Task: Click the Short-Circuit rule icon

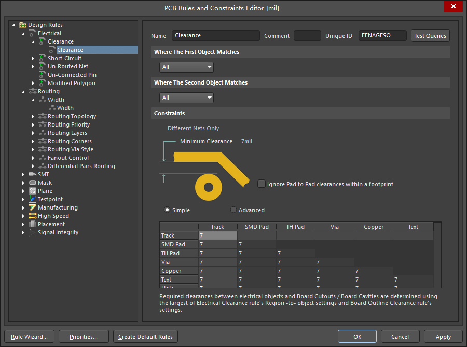Action: point(43,58)
